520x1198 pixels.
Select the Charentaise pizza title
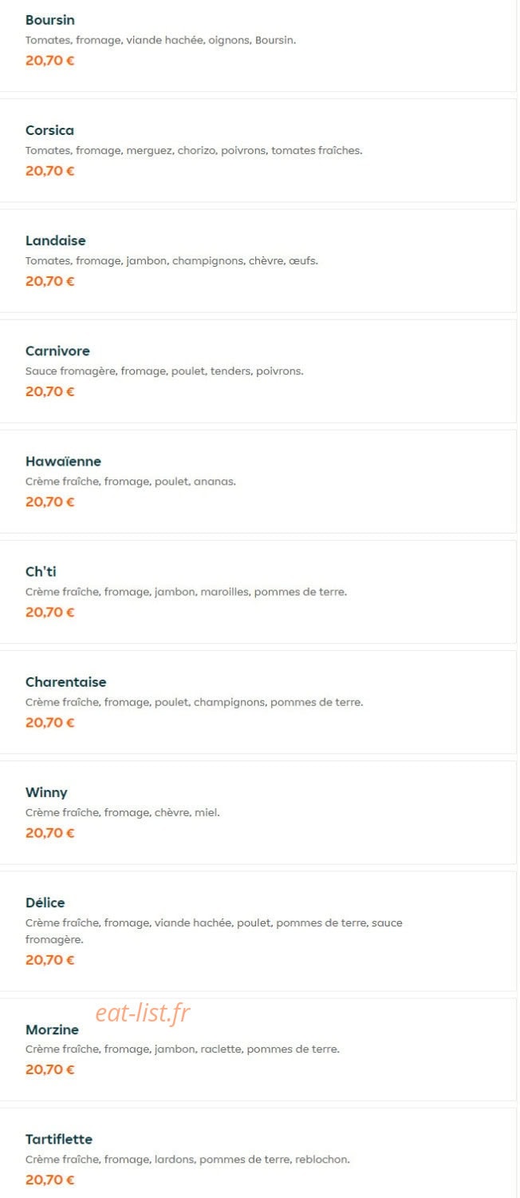(65, 682)
